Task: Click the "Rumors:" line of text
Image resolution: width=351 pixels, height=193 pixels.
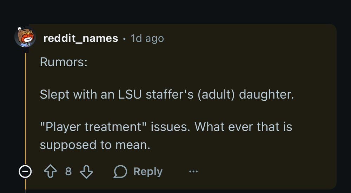Action: 64,62
